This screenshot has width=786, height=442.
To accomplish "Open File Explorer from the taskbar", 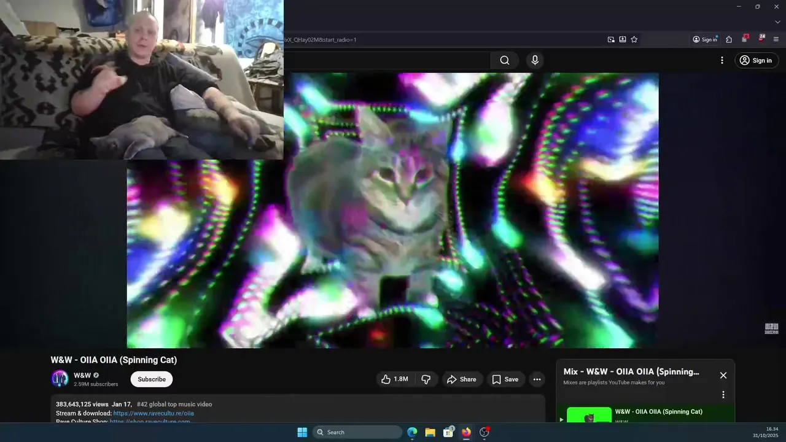I will pyautogui.click(x=430, y=432).
